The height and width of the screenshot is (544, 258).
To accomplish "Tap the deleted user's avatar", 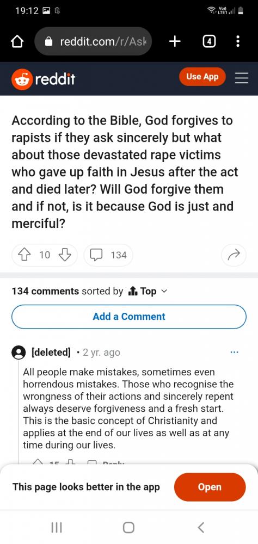I will [x=19, y=353].
